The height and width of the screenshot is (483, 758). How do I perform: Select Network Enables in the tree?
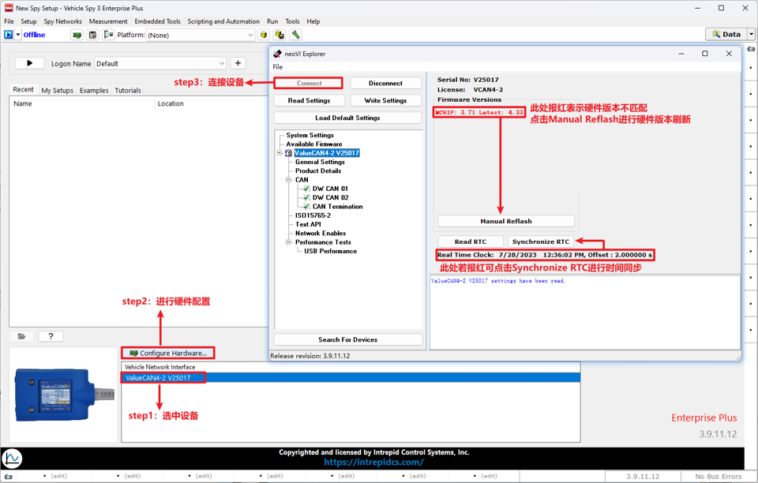(321, 234)
